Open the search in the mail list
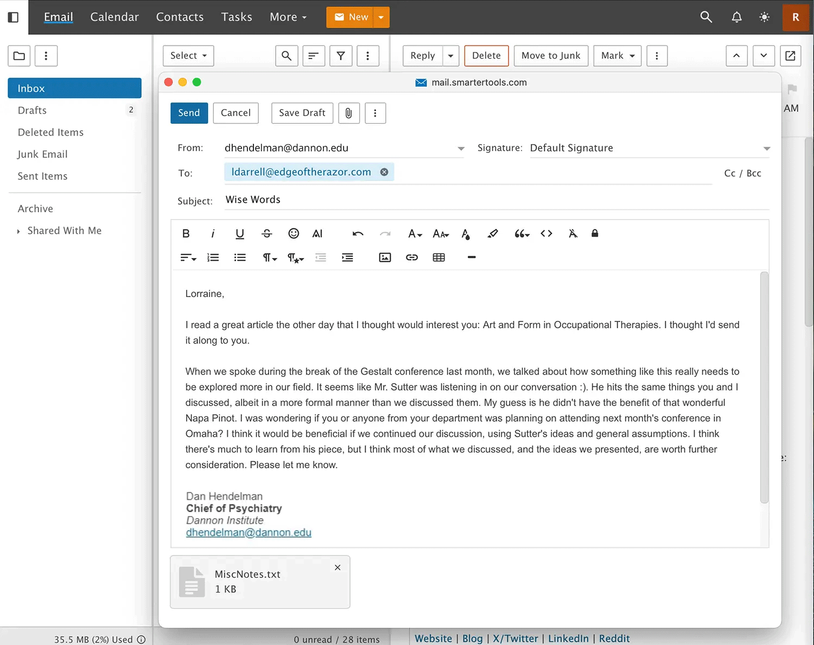Screen dimensions: 814x645 click(x=287, y=55)
